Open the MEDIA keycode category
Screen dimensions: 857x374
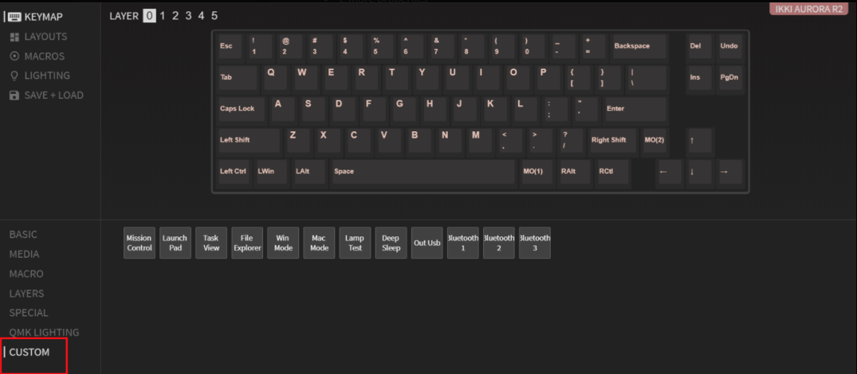(x=25, y=254)
